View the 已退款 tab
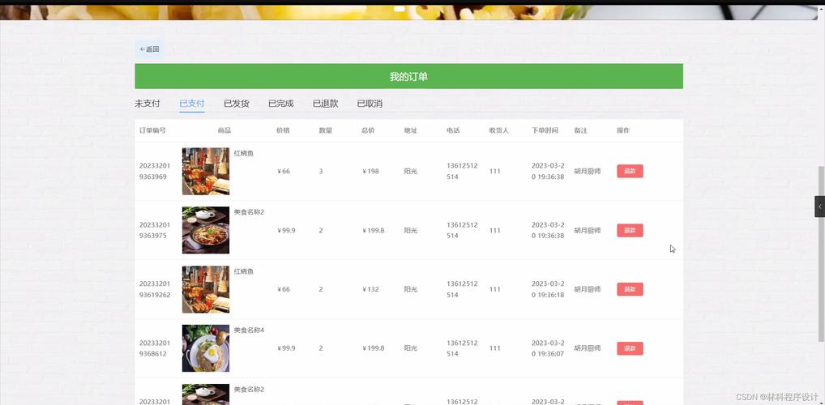This screenshot has height=405, width=825. click(325, 104)
